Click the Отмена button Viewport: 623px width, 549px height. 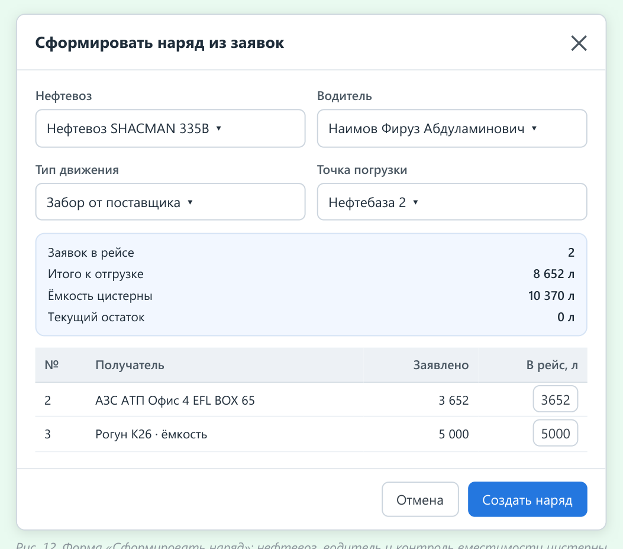[420, 499]
